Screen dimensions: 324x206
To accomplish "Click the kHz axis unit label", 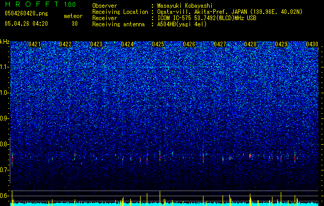I will pyautogui.click(x=5, y=42).
